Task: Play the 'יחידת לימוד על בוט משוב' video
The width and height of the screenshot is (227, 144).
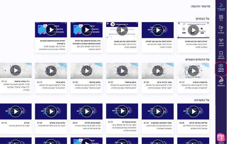Action: pyautogui.click(x=122, y=30)
